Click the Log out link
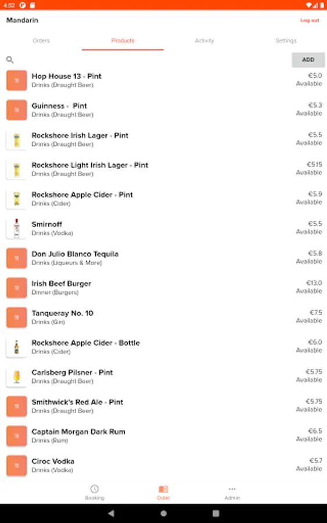Screen dimensions: 327x523 coord(310,20)
